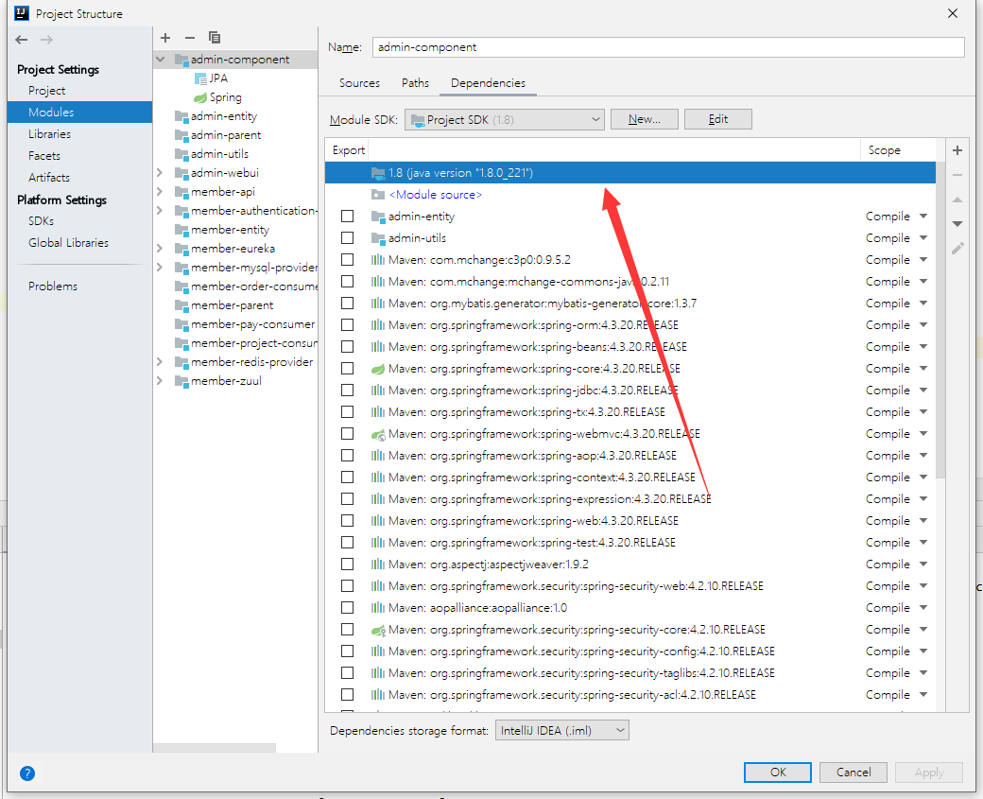
Task: Move dependency up arrow icon
Action: pos(957,200)
